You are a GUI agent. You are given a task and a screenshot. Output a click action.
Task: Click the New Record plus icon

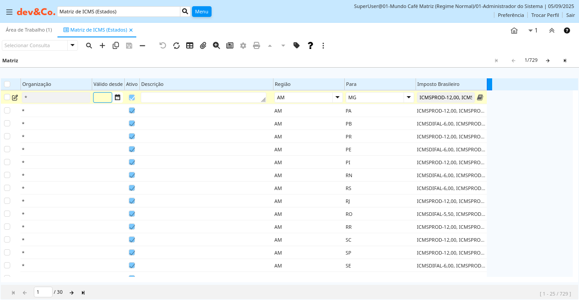102,45
